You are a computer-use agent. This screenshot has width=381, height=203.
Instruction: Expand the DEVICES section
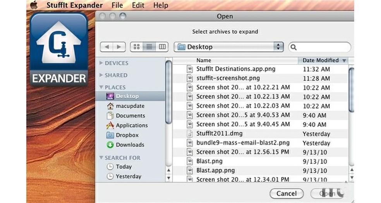(x=101, y=63)
